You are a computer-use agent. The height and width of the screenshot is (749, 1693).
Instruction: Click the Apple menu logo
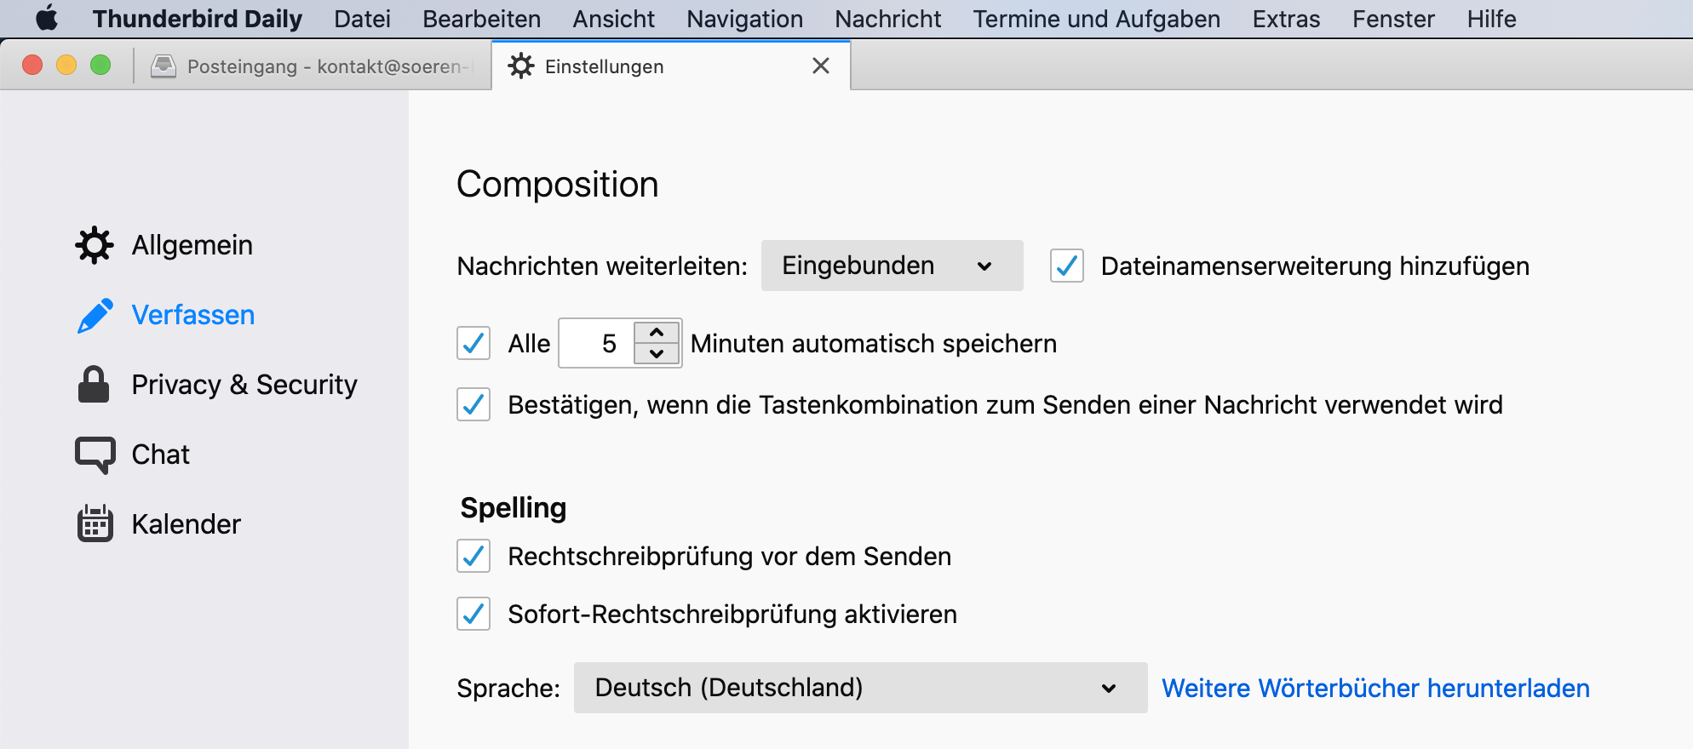click(x=47, y=19)
